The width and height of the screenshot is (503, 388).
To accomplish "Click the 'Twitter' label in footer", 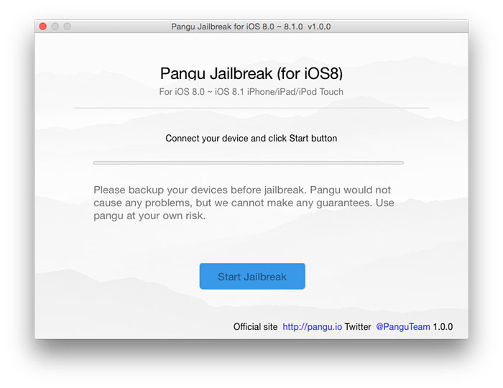I will pyautogui.click(x=358, y=327).
